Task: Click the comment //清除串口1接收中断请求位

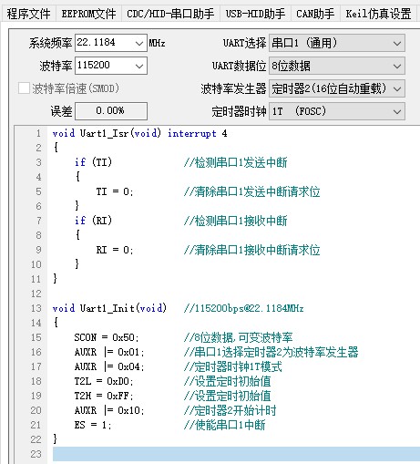Action: (x=251, y=250)
